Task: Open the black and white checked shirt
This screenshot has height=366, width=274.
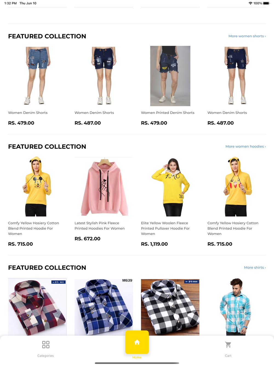Action: point(170,307)
